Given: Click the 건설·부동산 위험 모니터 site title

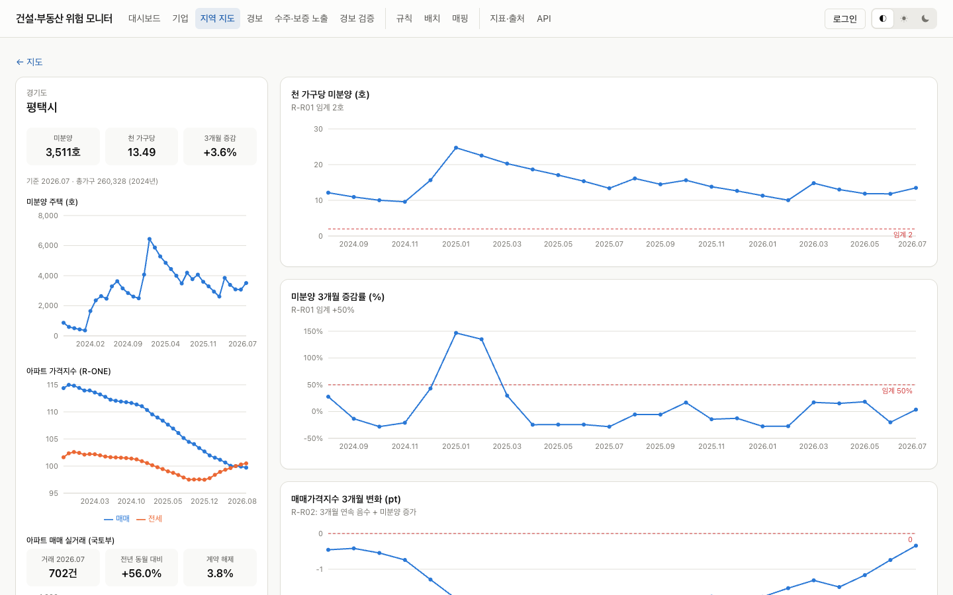Looking at the screenshot, I should [64, 19].
